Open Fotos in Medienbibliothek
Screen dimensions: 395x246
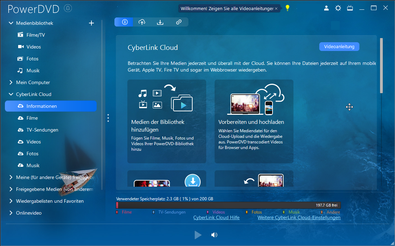[x=32, y=59]
